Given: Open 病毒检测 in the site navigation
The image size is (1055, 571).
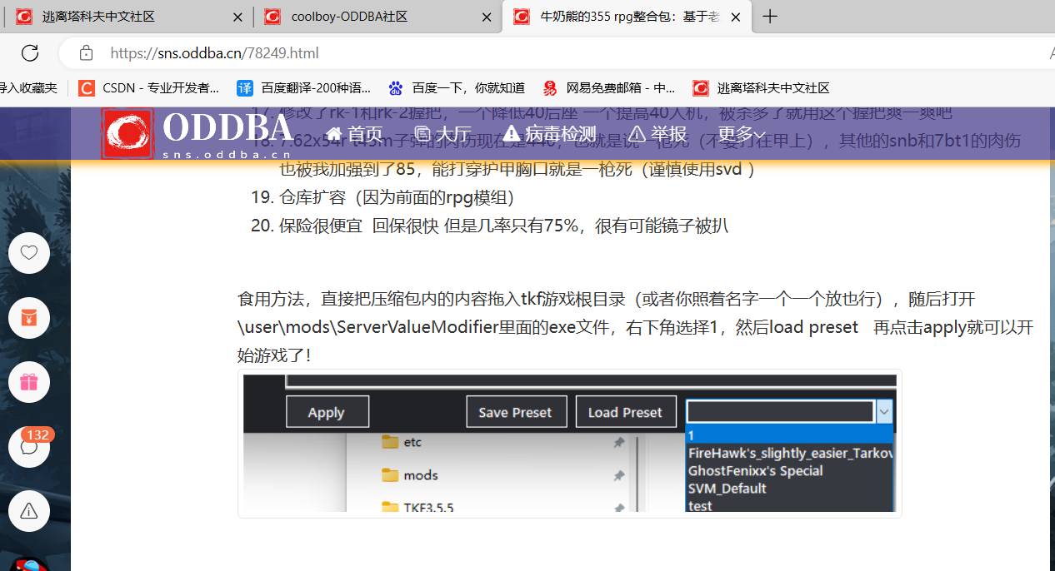Looking at the screenshot, I should pos(550,134).
